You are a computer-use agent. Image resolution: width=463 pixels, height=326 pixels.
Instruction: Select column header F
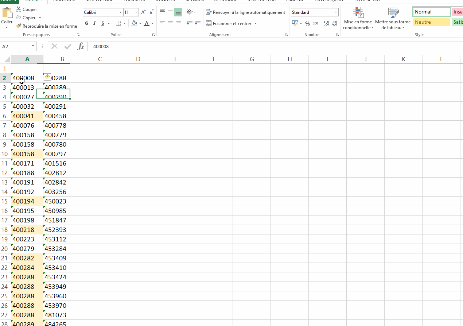[214, 59]
